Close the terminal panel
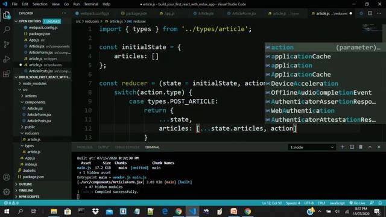This screenshot has width=386, height=217. click(x=379, y=147)
